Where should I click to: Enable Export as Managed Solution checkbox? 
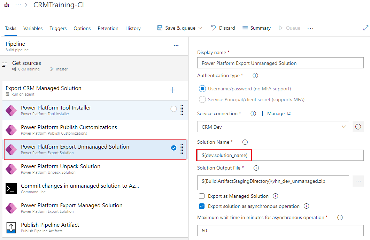[202, 196]
